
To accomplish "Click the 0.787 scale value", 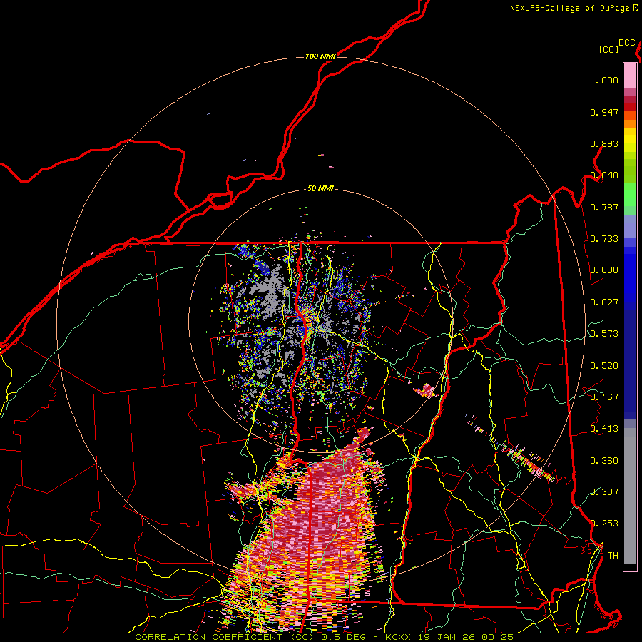I will coord(604,207).
